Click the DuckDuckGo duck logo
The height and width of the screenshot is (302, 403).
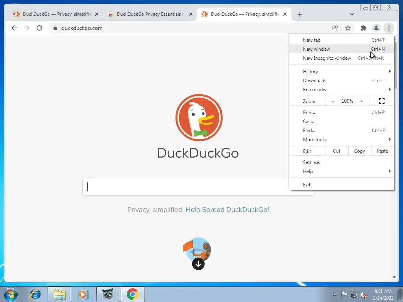(199, 118)
